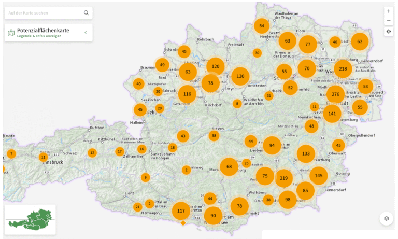This screenshot has width=398, height=239.
Task: Open the cluster marker showing 219
Action: [283, 178]
